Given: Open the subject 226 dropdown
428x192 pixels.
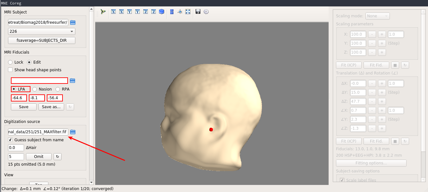Looking at the screenshot, I should coord(42,31).
